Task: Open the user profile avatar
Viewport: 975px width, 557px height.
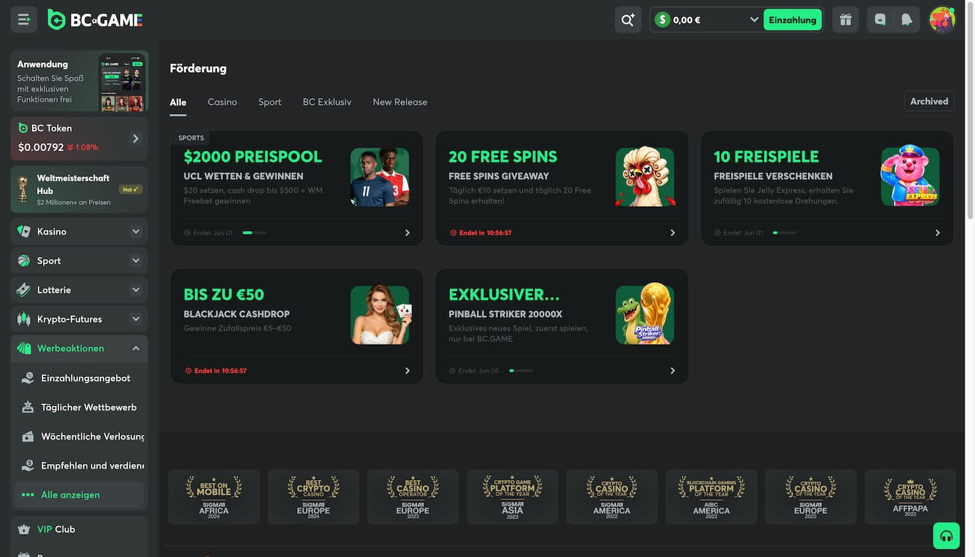Action: 942,20
